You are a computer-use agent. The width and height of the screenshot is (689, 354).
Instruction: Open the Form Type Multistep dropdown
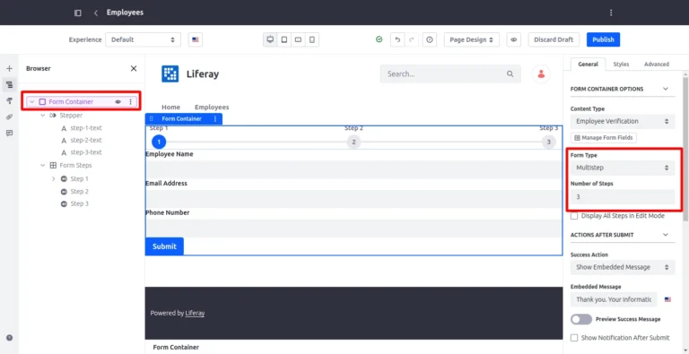point(623,168)
